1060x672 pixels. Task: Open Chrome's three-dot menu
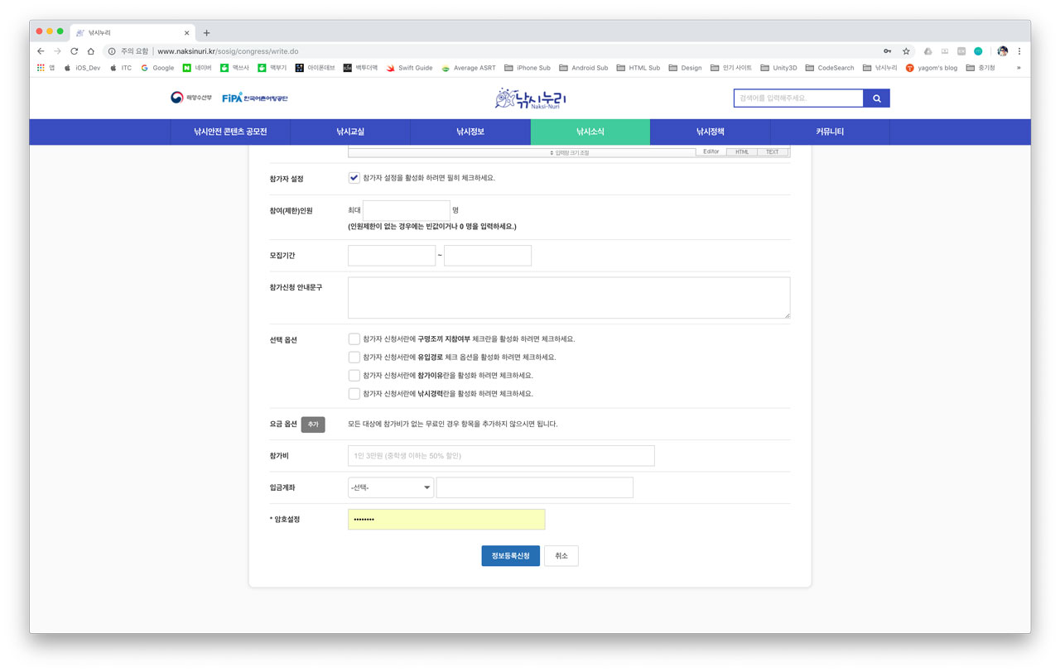click(x=1019, y=51)
